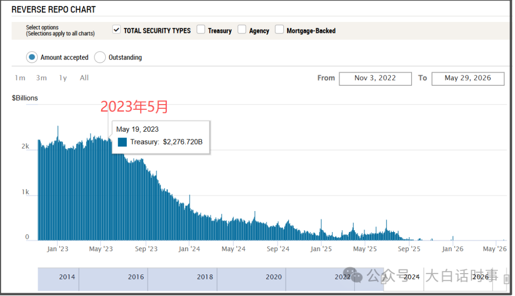The width and height of the screenshot is (515, 296).
Task: Edit the To date field May 29, 2026
Action: (468, 79)
